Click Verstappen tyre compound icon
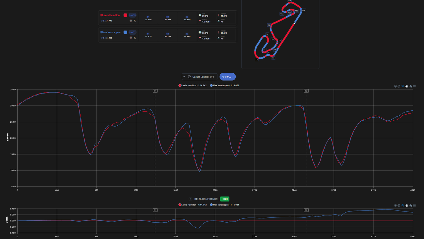424x239 pixels. pyautogui.click(x=131, y=38)
